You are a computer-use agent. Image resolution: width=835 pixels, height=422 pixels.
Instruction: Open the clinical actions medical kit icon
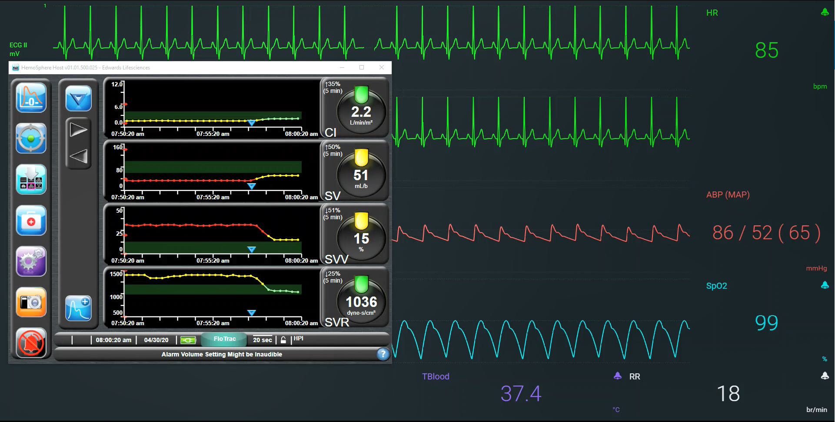click(x=31, y=221)
